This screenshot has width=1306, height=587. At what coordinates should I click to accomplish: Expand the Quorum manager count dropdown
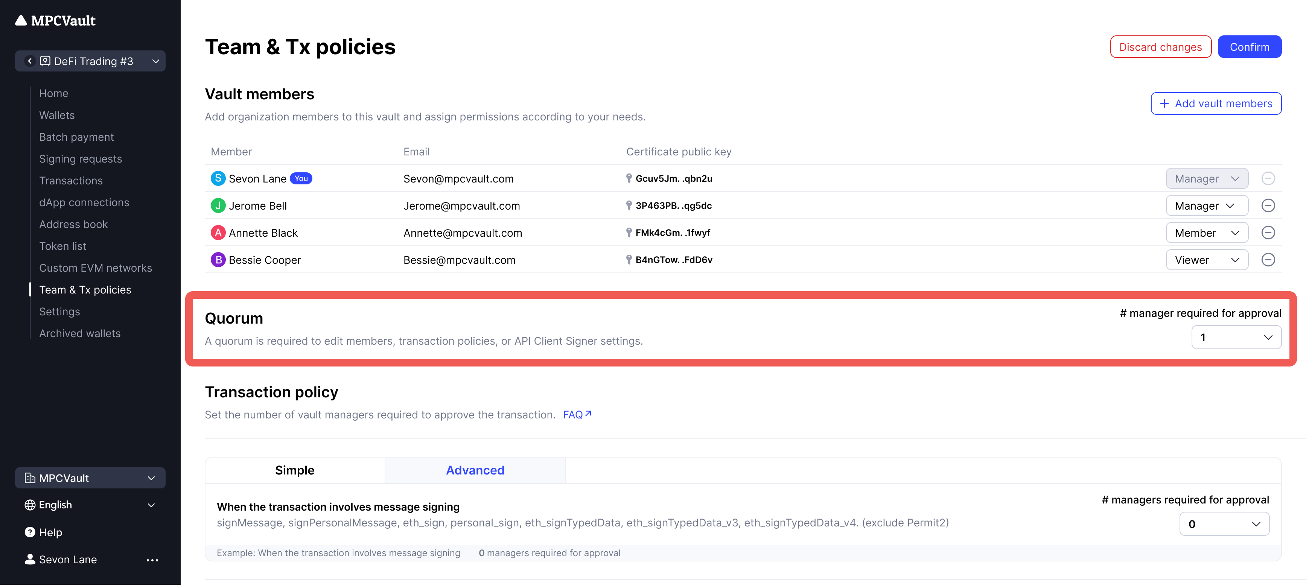[1236, 338]
